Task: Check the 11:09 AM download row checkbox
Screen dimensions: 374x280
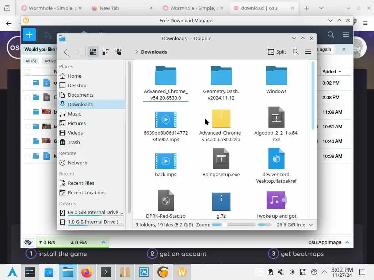Action: (x=28, y=112)
